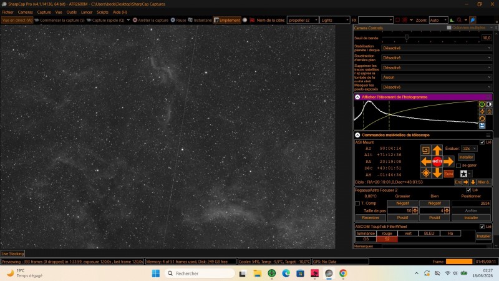Viewport: 499px width, 281px height.
Task: Click the Grossier Négatif focuser button
Action: click(402, 204)
